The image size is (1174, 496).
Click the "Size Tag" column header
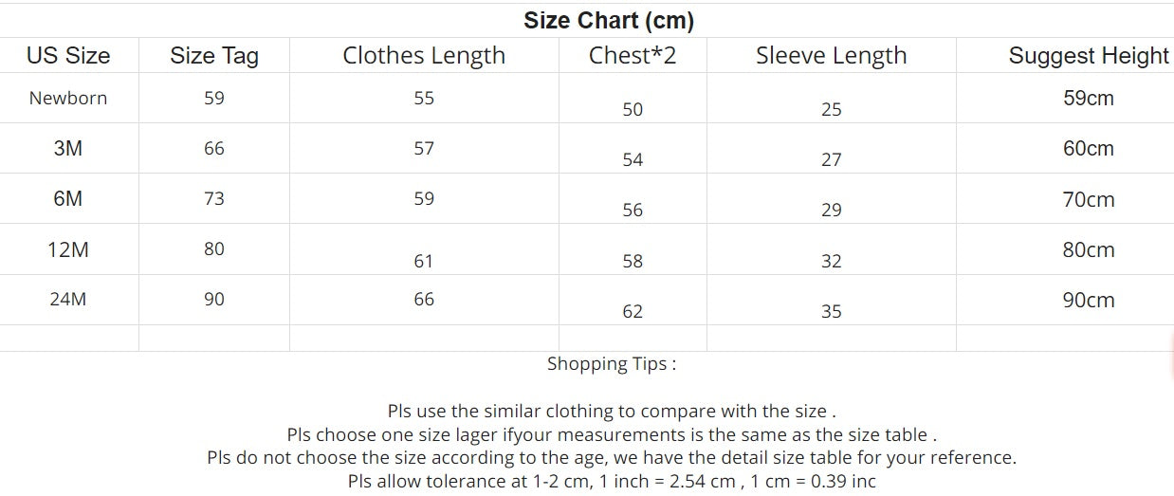coord(214,56)
